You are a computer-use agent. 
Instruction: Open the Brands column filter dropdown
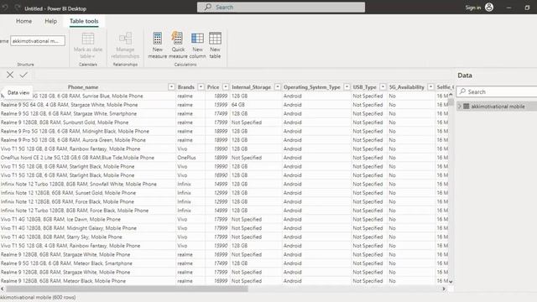point(201,87)
